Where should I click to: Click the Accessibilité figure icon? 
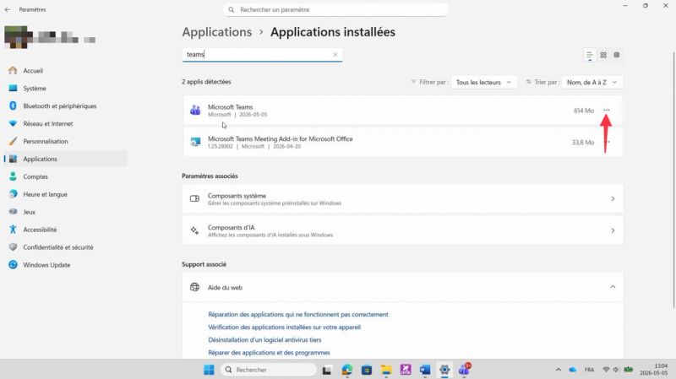click(x=13, y=230)
